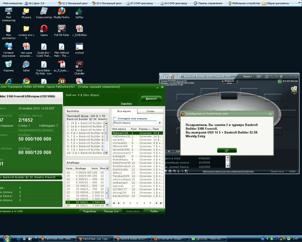Open the ps_fl_basic PDF file
This screenshot has height=242, width=302.
tap(62, 66)
